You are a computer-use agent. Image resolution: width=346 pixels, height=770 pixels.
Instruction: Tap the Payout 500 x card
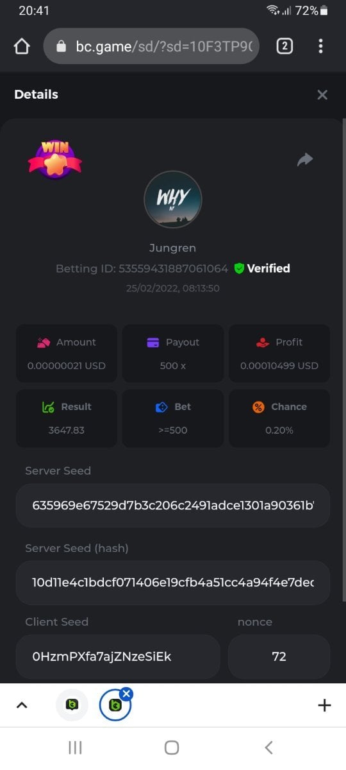point(173,354)
